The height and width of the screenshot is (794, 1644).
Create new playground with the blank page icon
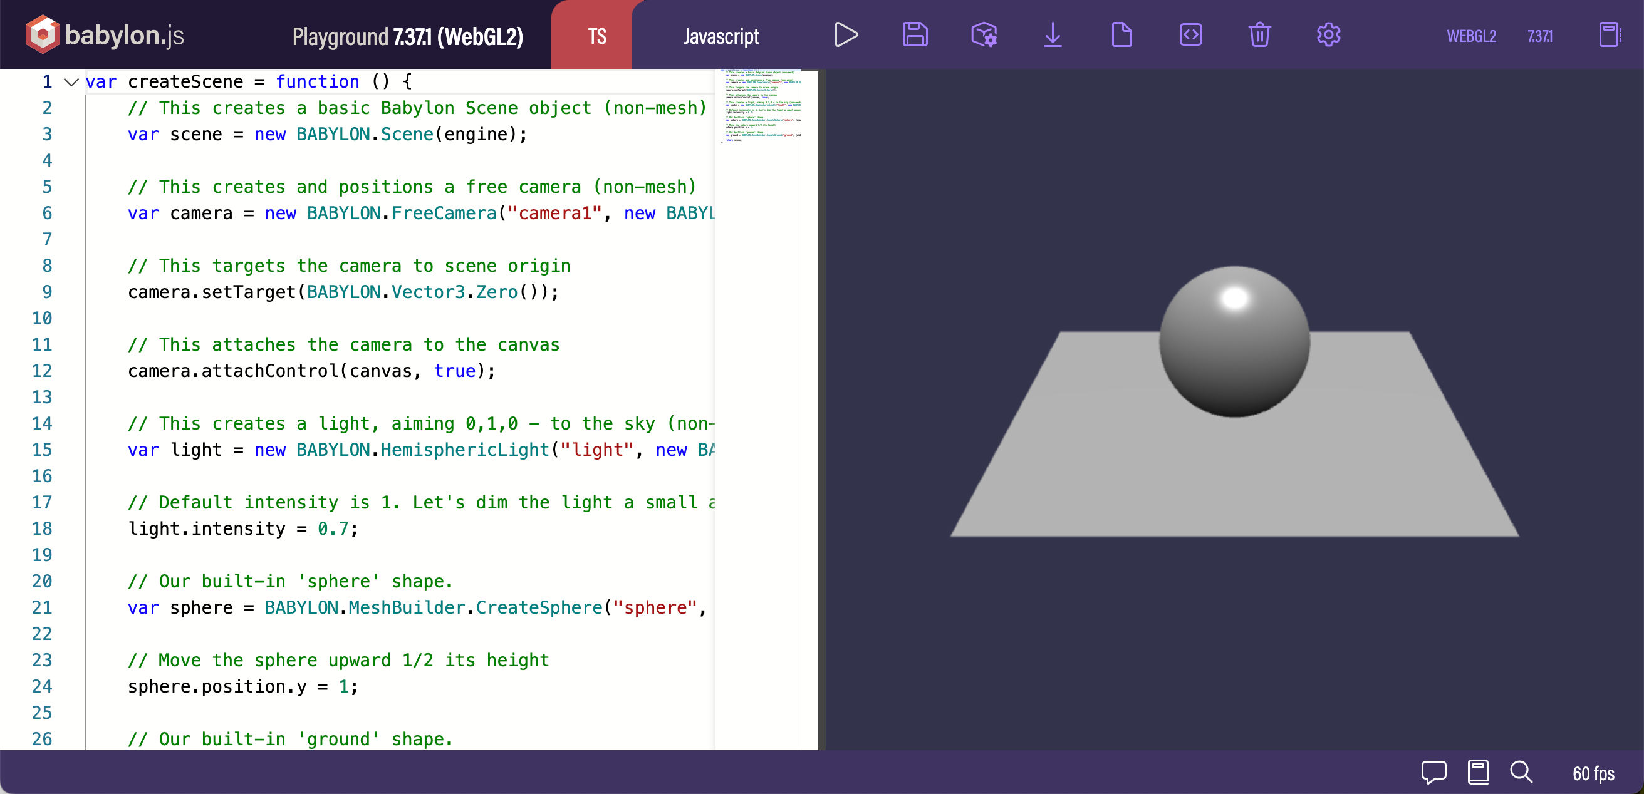pyautogui.click(x=1121, y=35)
